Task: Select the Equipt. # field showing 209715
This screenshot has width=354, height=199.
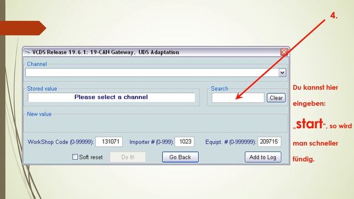Action: pos(269,142)
